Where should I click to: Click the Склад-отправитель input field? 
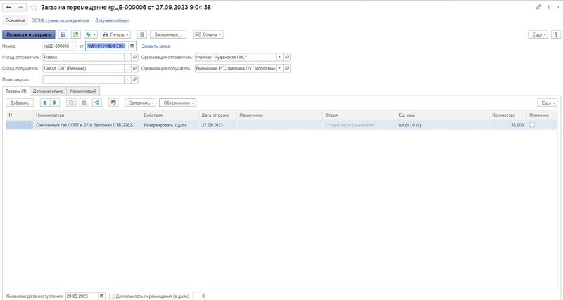click(x=82, y=57)
